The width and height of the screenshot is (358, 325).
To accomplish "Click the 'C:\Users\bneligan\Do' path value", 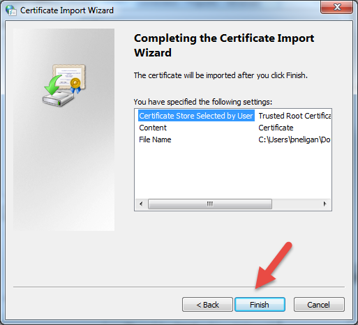I will pyautogui.click(x=294, y=139).
